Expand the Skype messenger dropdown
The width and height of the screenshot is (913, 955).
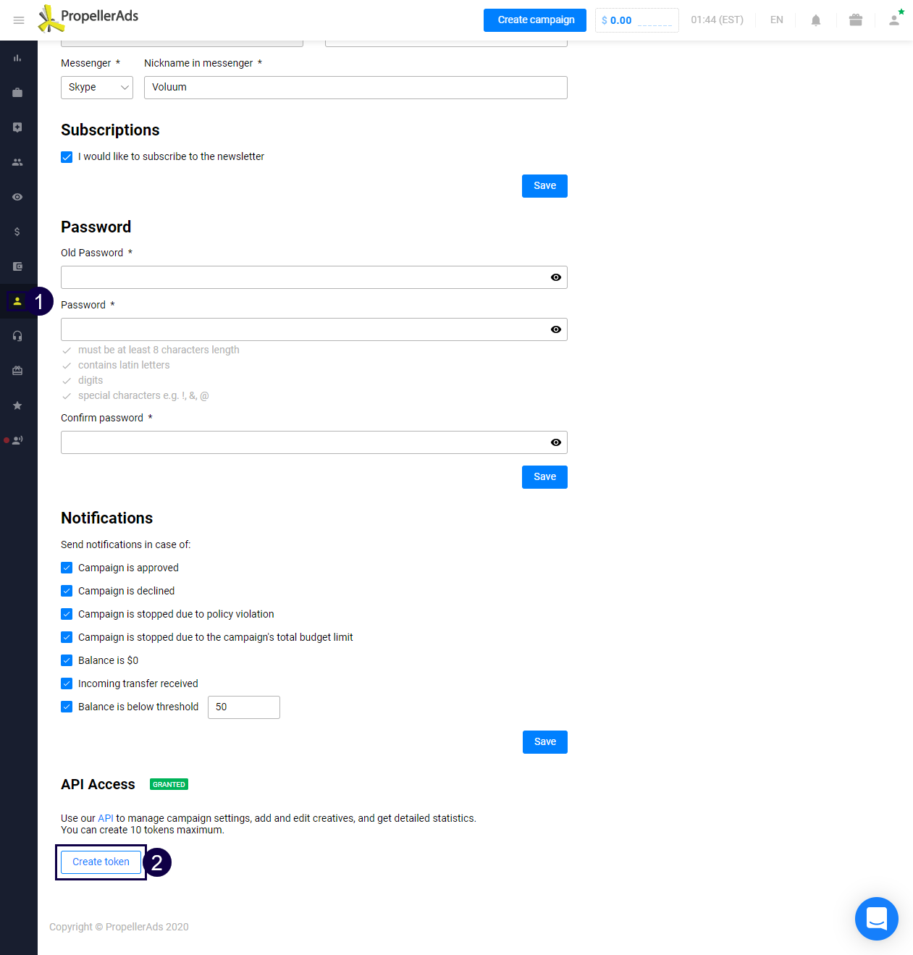pos(96,88)
